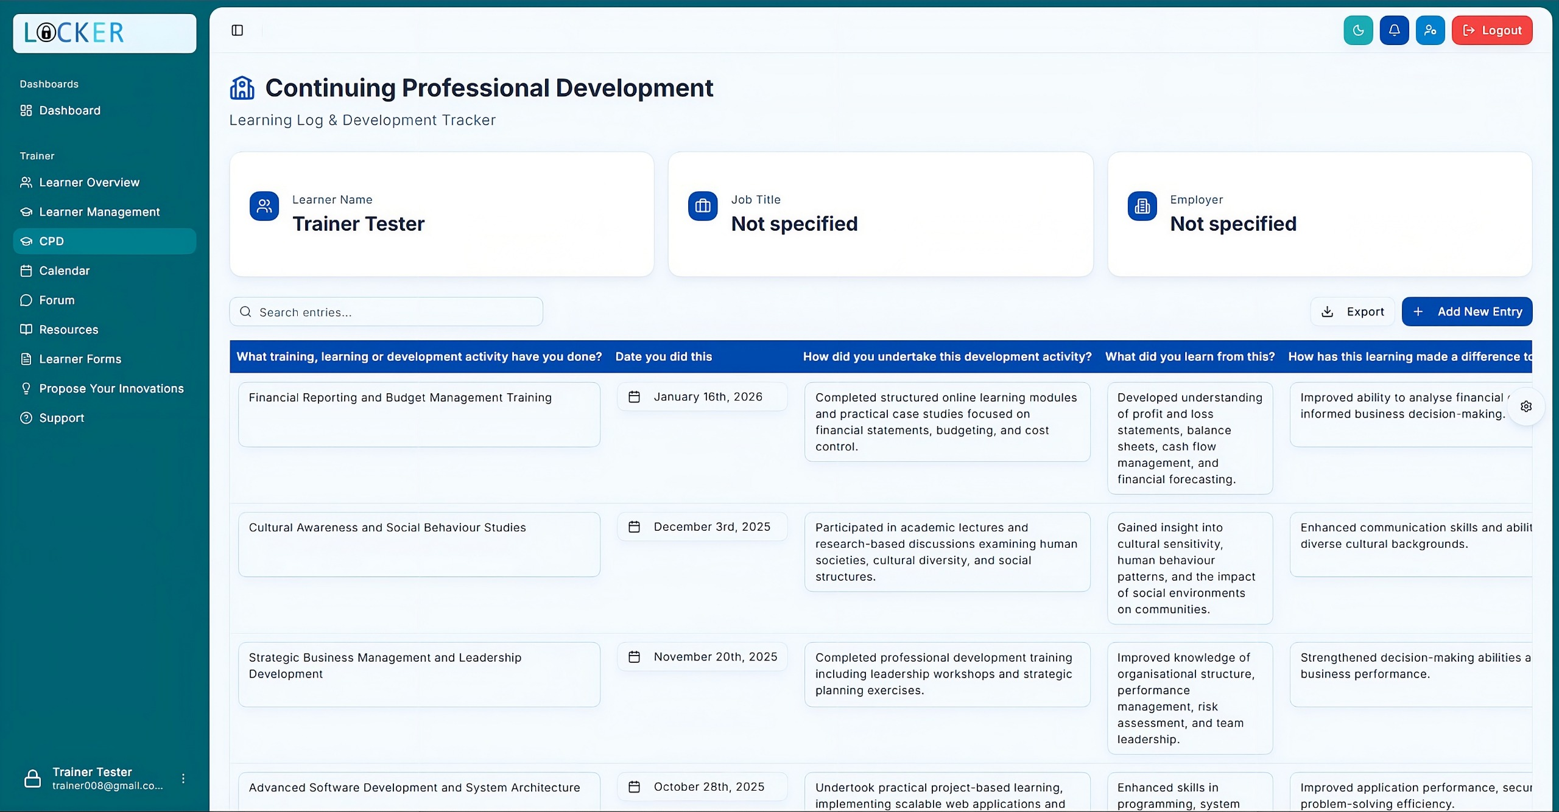This screenshot has width=1559, height=812.
Task: Open the user profile icon
Action: [x=1431, y=30]
